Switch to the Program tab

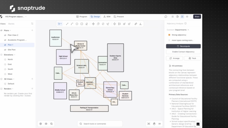tap(82, 17)
